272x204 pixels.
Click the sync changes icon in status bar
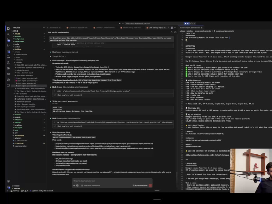click(x=18, y=191)
